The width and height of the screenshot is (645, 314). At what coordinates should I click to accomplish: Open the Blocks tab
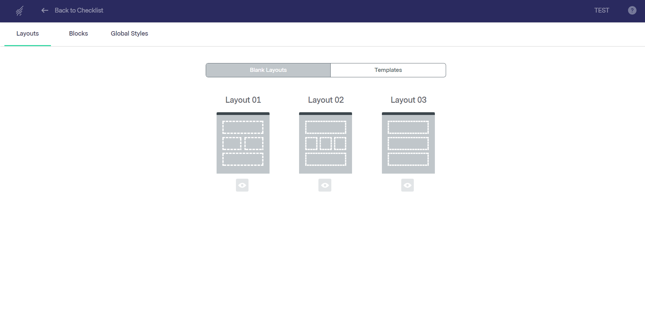coord(78,34)
